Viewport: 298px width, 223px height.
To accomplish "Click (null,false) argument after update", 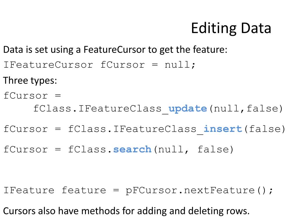I will [x=246, y=109].
